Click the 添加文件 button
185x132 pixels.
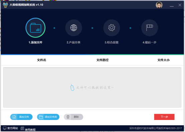[x=21, y=117]
